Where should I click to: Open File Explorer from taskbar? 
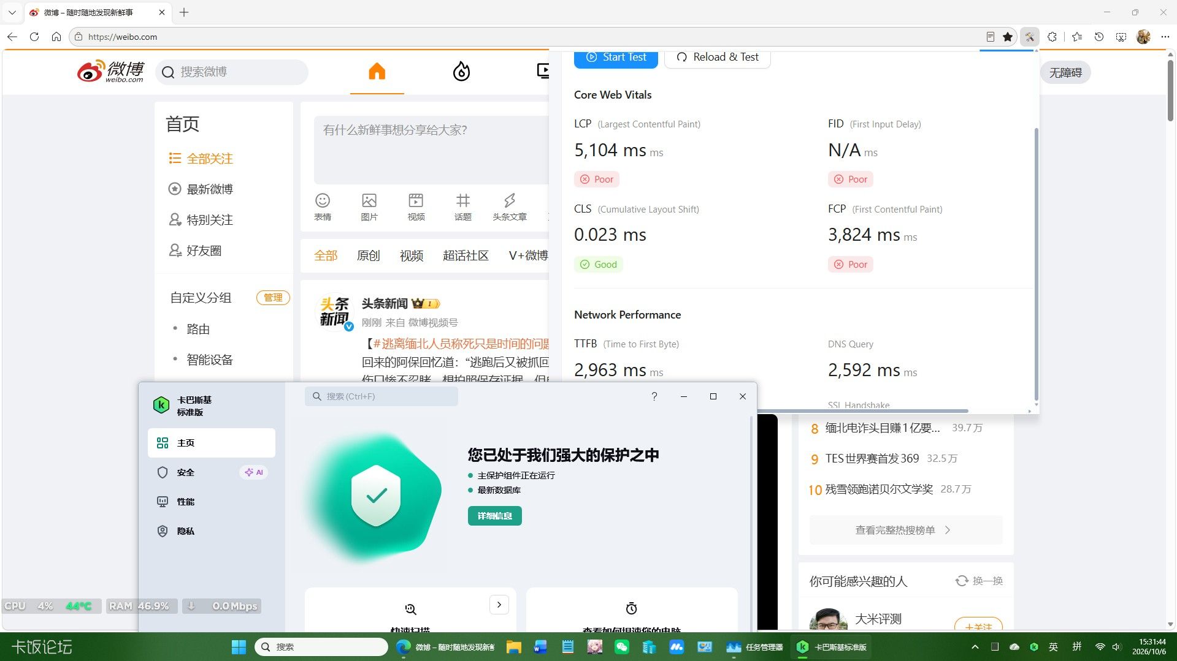point(513,647)
